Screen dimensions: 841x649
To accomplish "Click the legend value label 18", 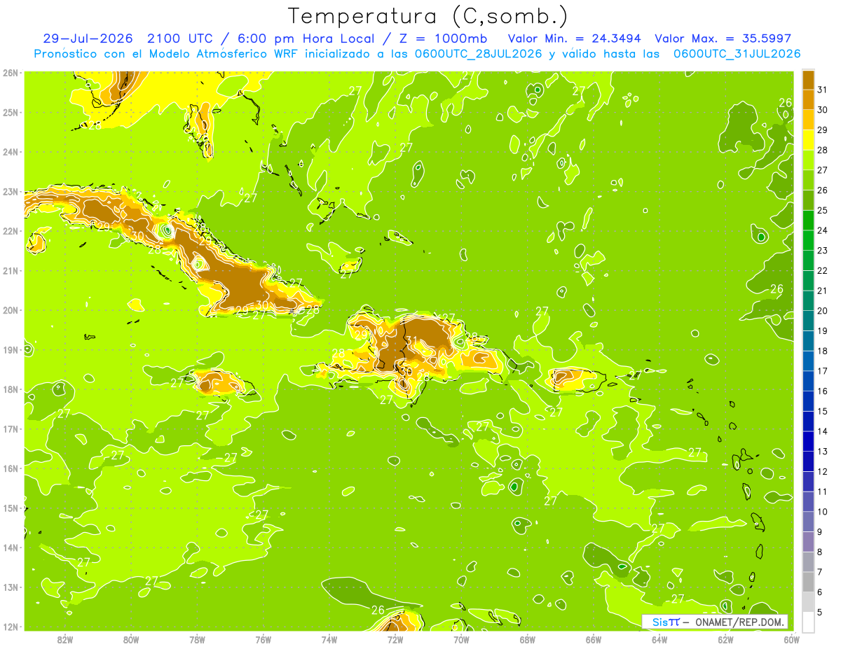I will 823,350.
